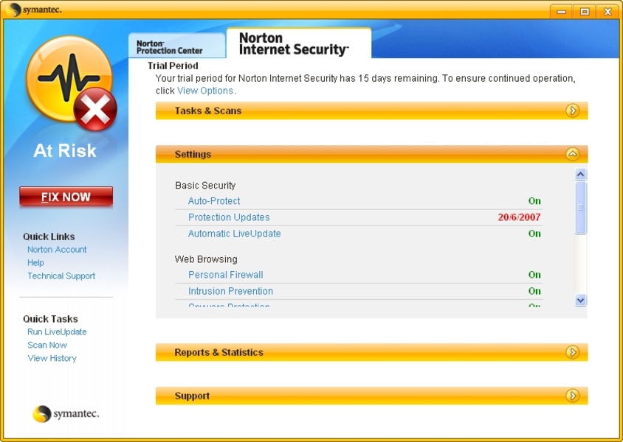Click the Protection Updates date 20/6/2007
This screenshot has height=442, width=623.
click(520, 217)
